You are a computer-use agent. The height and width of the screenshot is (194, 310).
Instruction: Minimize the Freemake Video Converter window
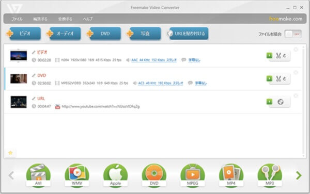(288, 8)
